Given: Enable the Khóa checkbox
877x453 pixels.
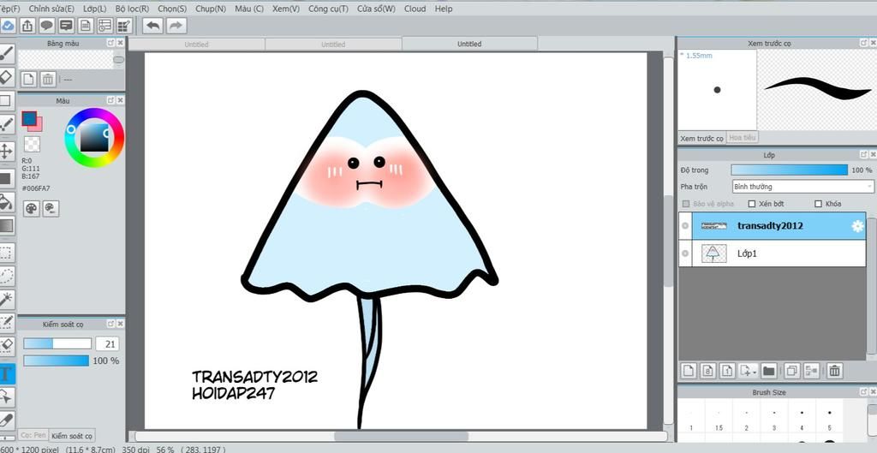Looking at the screenshot, I should (x=819, y=204).
